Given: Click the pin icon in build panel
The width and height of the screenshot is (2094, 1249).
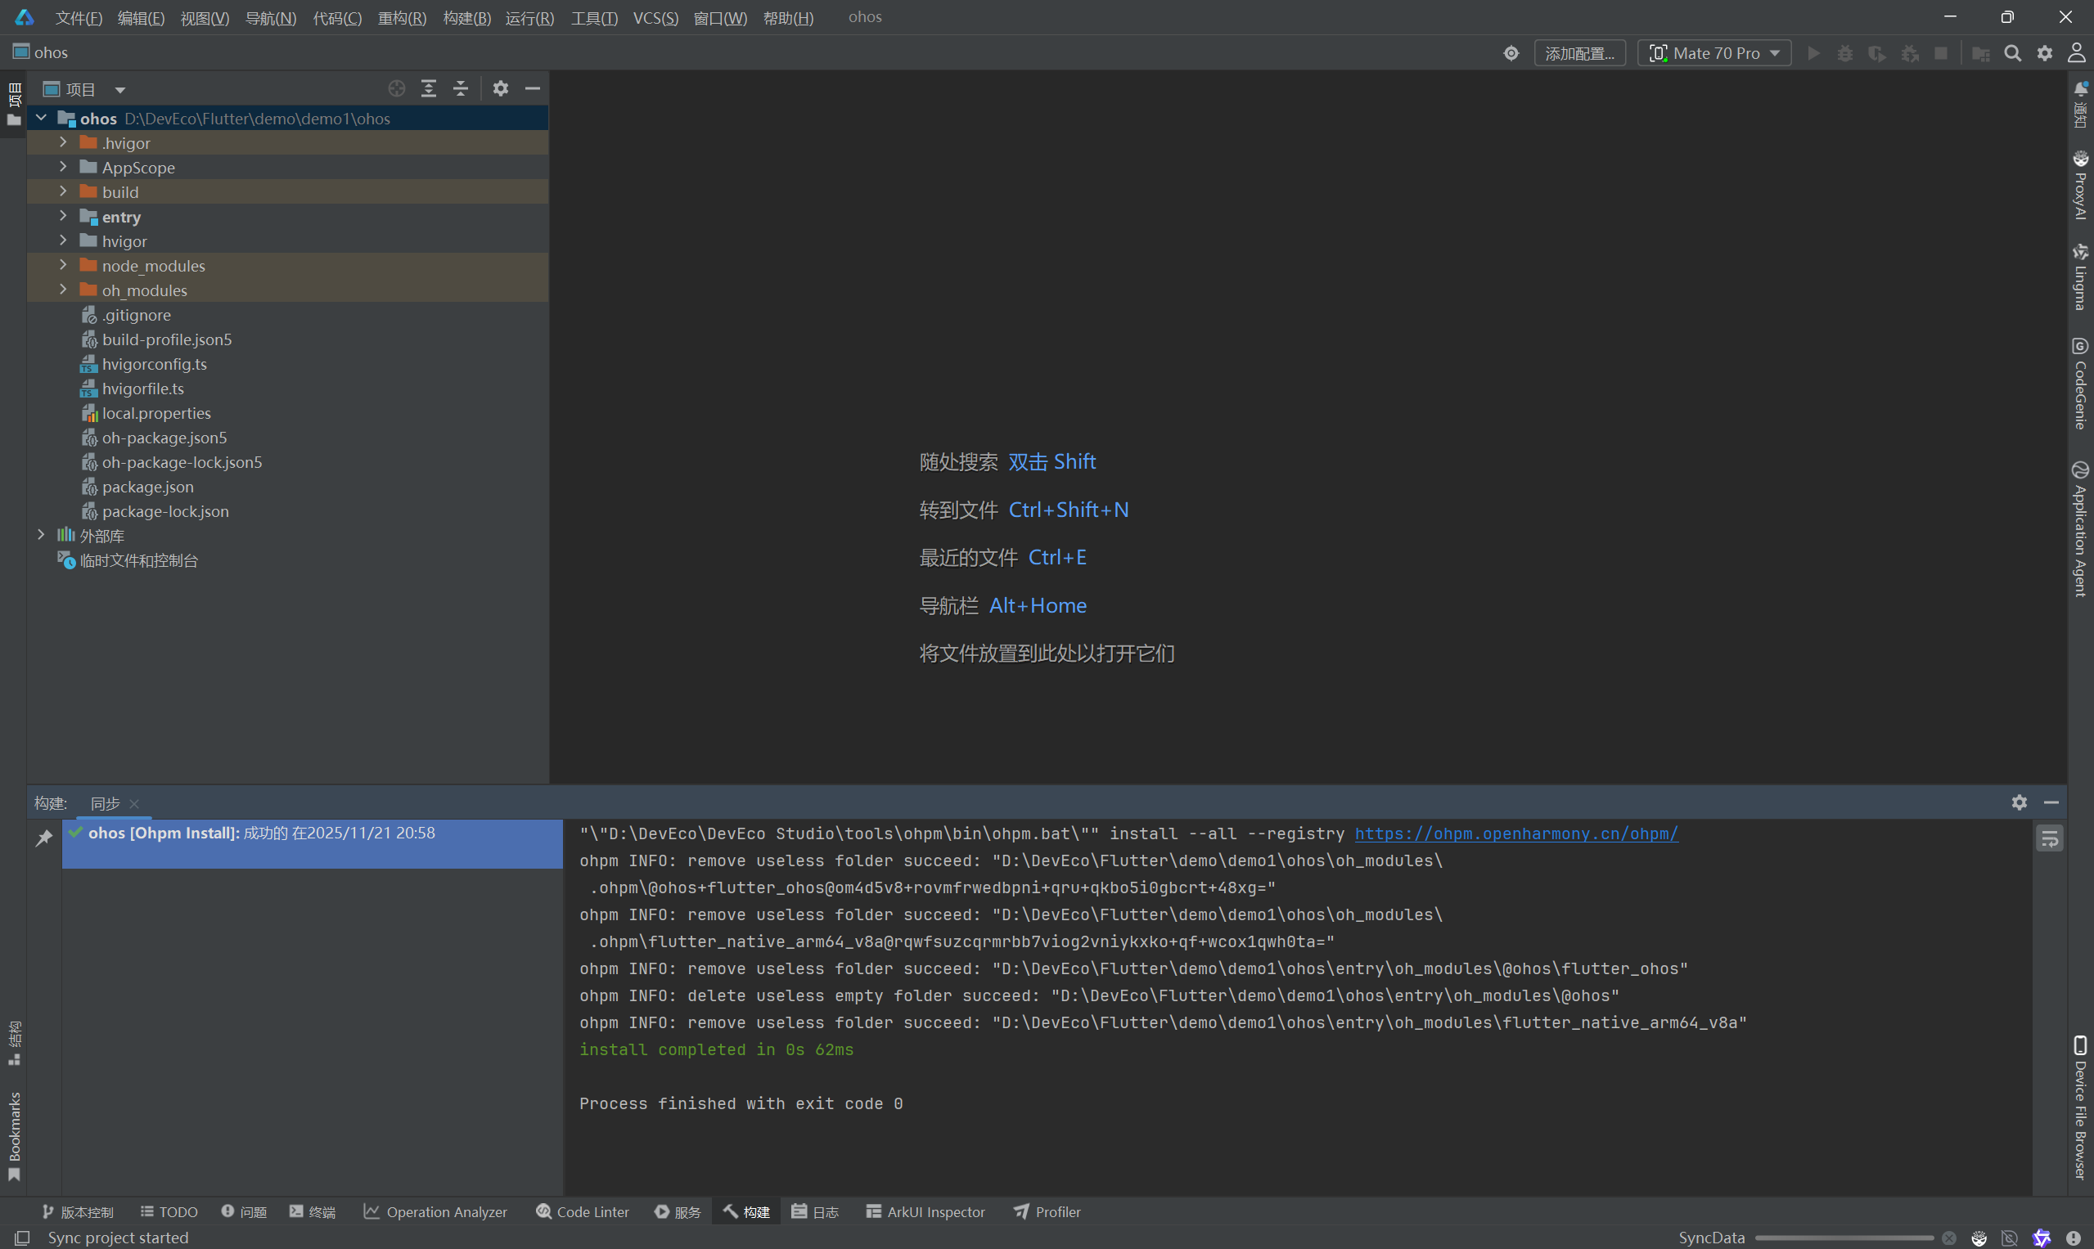Looking at the screenshot, I should point(45,838).
